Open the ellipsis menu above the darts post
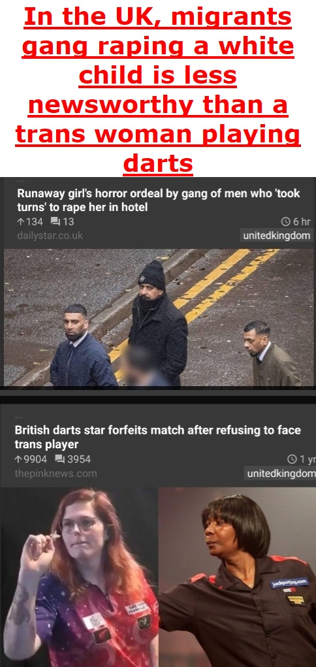The image size is (316, 667). [18, 417]
